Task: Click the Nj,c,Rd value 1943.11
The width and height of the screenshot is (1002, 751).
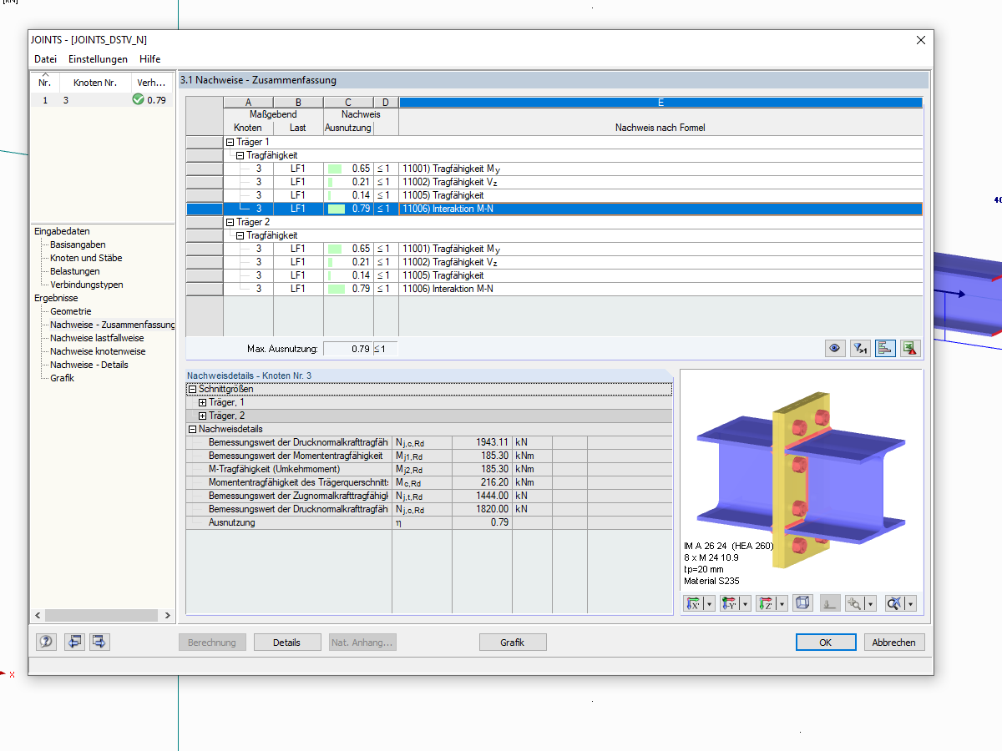Action: pos(482,442)
